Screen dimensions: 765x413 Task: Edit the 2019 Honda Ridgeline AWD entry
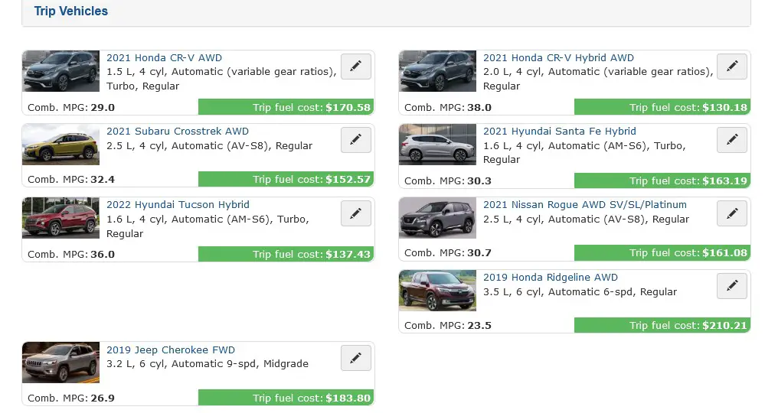[732, 286]
